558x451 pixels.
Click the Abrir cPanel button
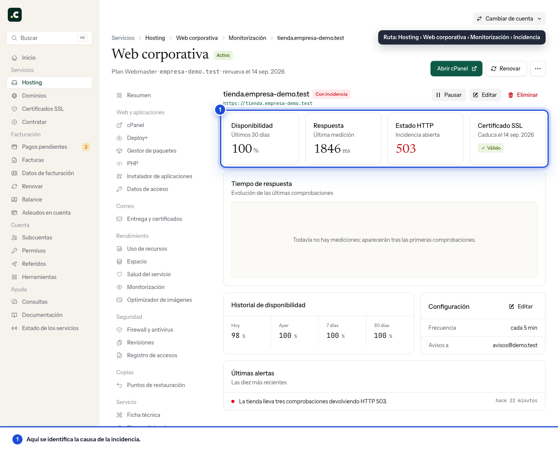click(456, 69)
